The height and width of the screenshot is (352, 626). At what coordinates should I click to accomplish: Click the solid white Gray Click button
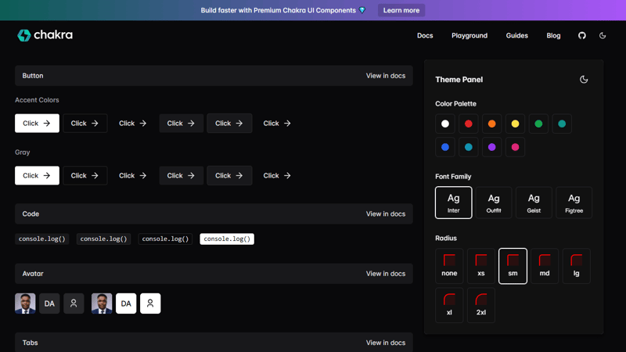(x=37, y=176)
